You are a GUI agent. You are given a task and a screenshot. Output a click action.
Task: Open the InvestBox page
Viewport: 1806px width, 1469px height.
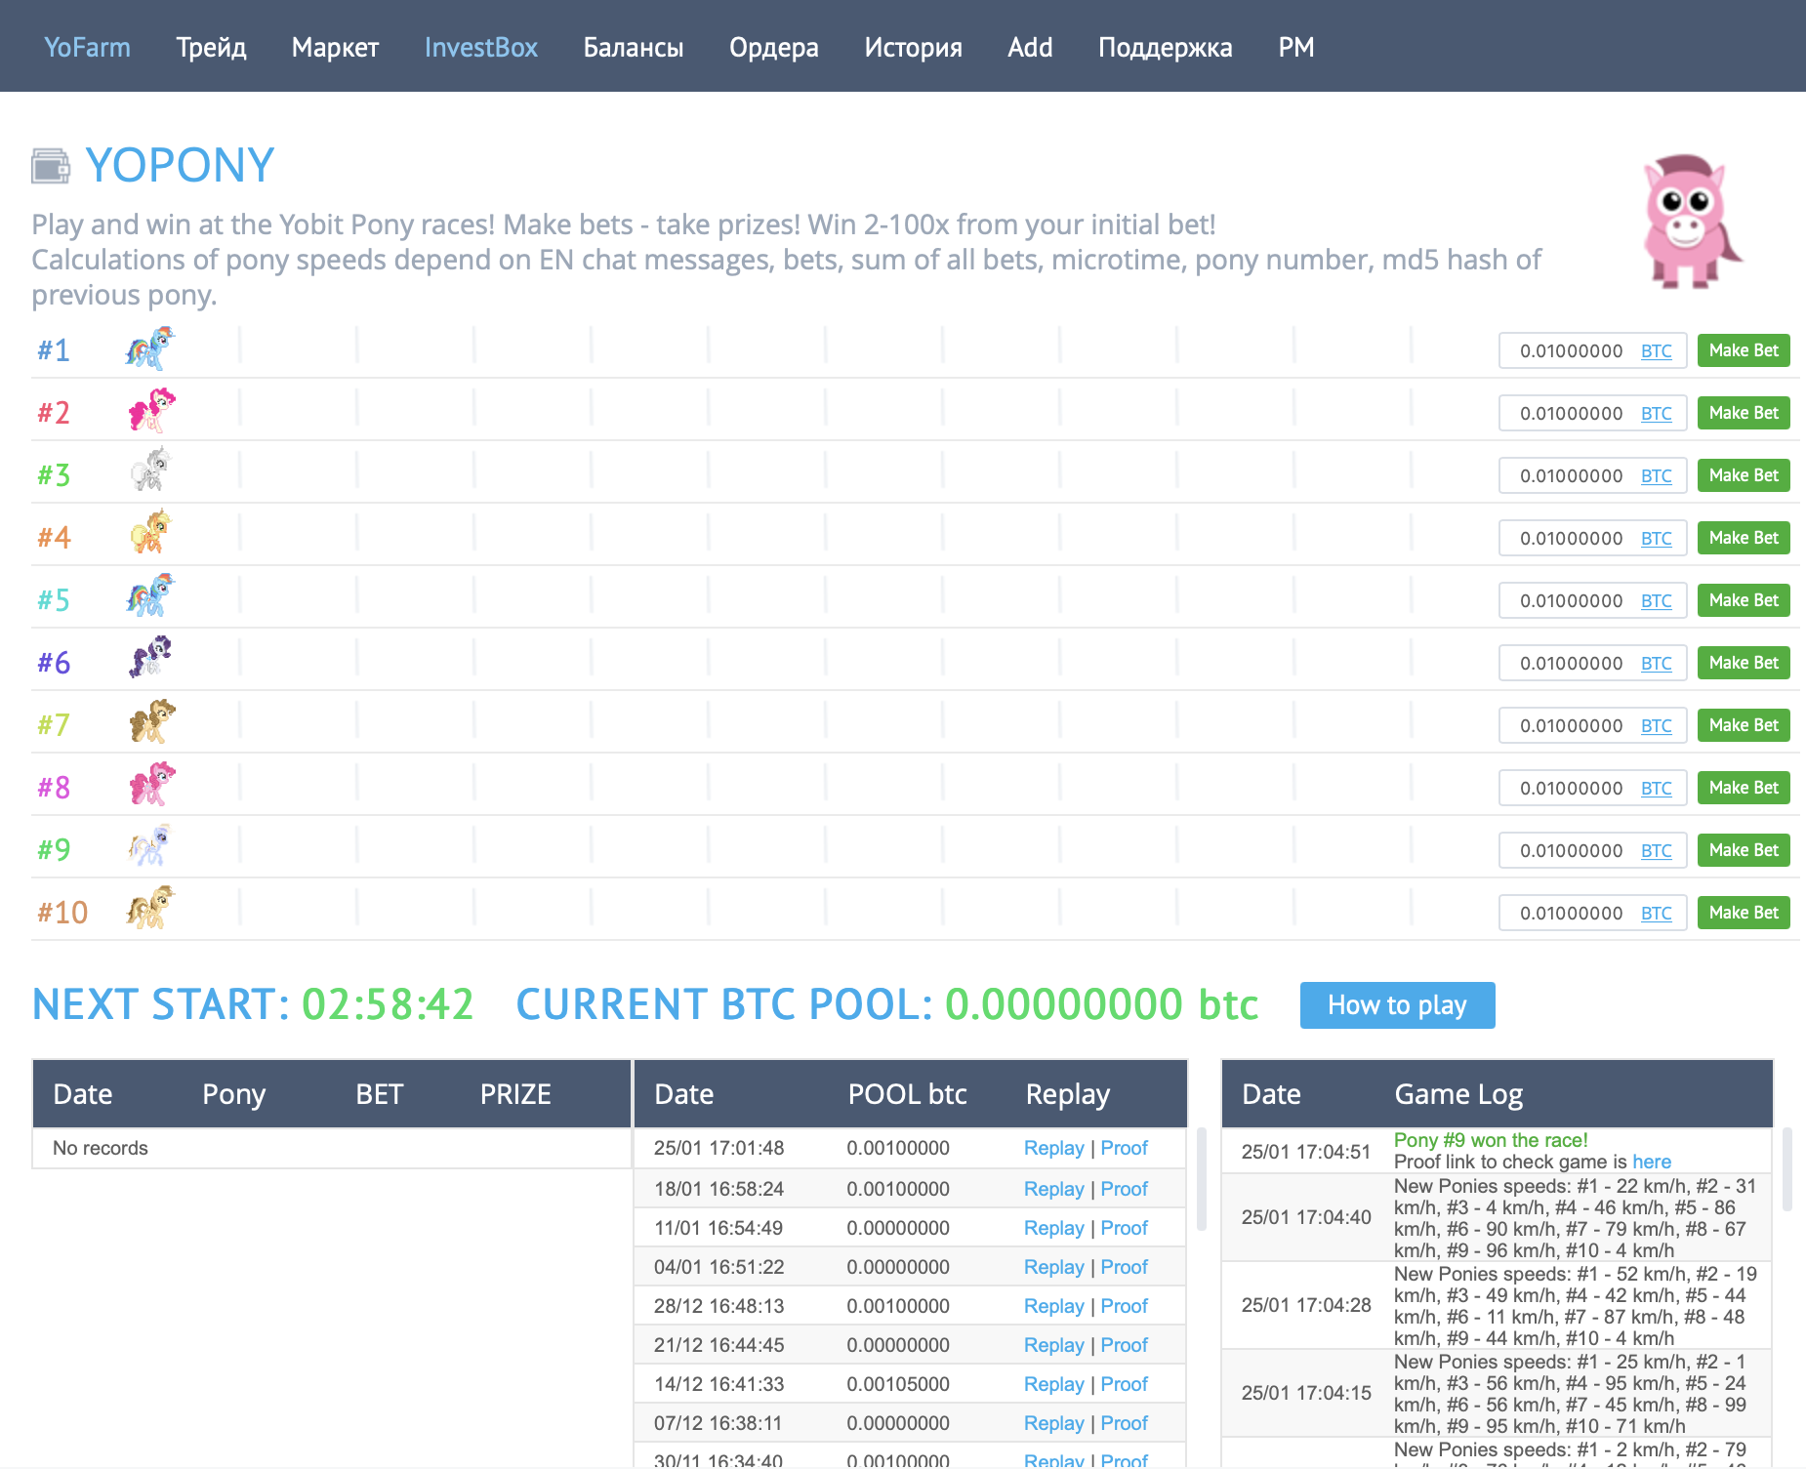481,47
